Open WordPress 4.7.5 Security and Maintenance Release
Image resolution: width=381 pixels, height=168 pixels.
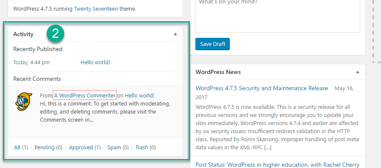[262, 88]
